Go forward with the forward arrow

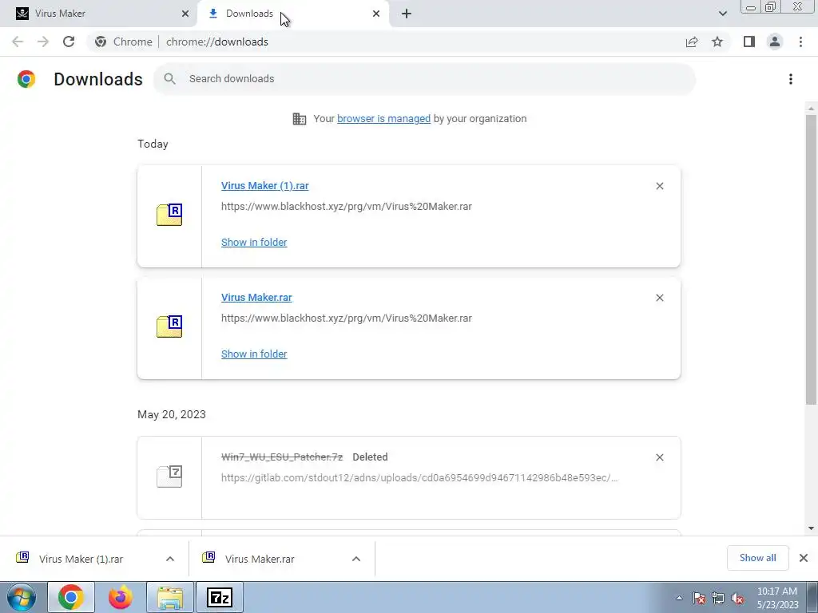(43, 42)
